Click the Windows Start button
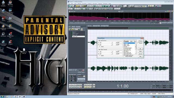 click(x=2, y=97)
